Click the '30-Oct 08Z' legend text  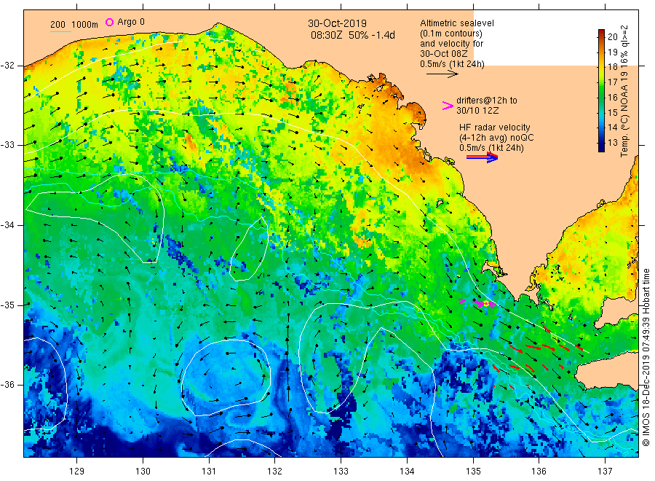tap(444, 54)
